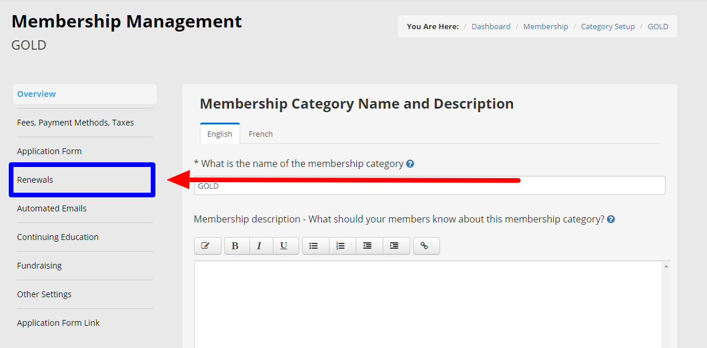
Task: Insert a hyperlink with the link icon
Action: tap(425, 246)
